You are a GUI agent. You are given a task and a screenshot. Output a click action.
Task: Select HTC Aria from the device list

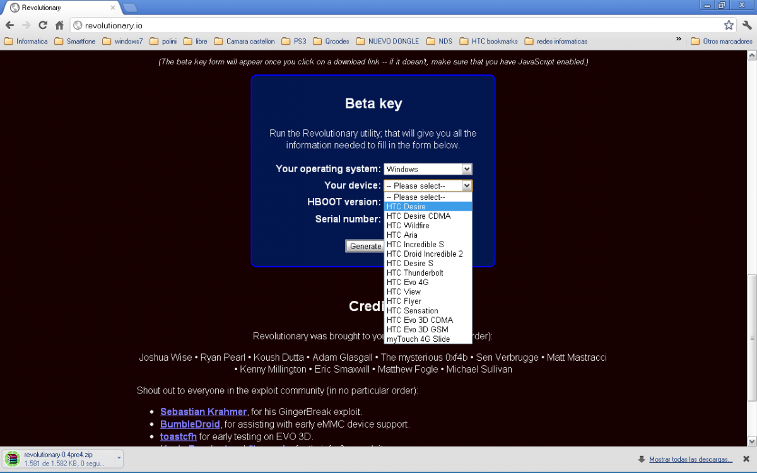(x=428, y=235)
